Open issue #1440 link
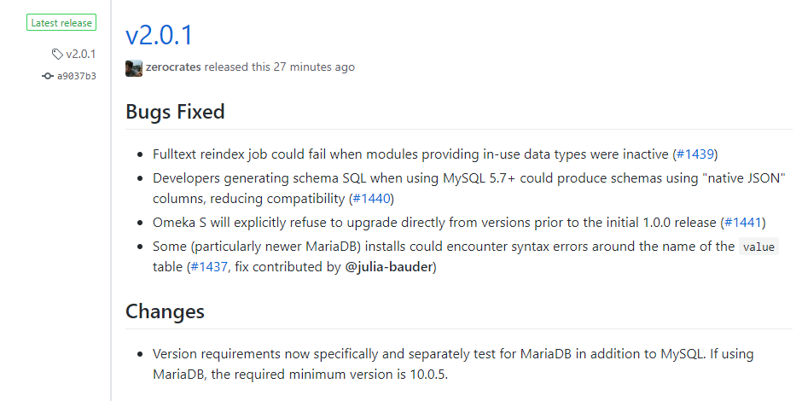The width and height of the screenshot is (802, 401). tap(372, 199)
